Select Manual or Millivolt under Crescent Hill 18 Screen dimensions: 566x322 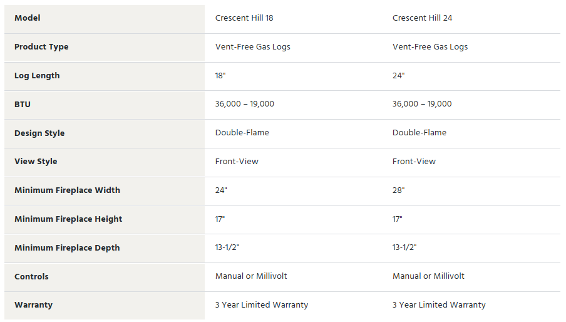pos(251,276)
